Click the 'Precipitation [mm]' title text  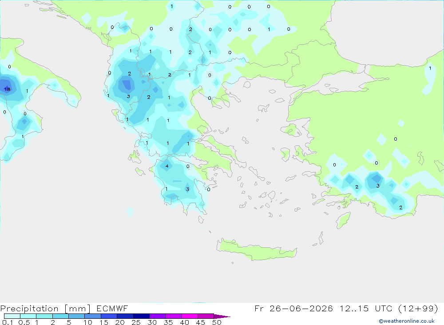click(45, 308)
